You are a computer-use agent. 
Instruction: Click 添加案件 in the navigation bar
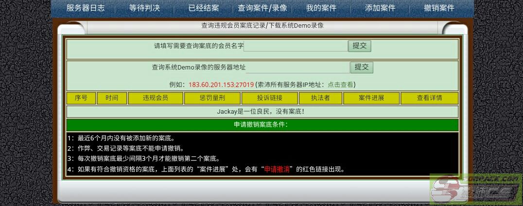(380, 8)
